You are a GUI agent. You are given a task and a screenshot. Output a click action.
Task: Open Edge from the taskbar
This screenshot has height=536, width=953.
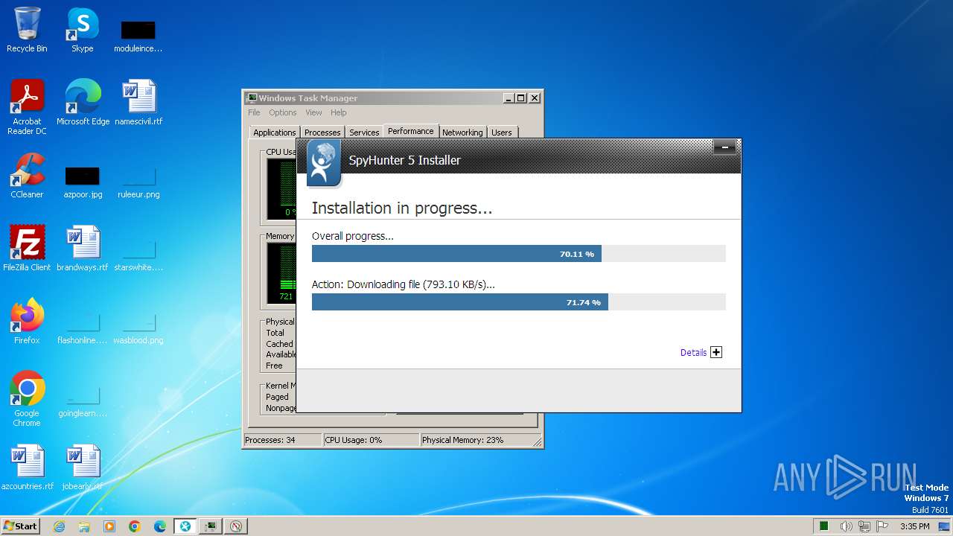160,526
